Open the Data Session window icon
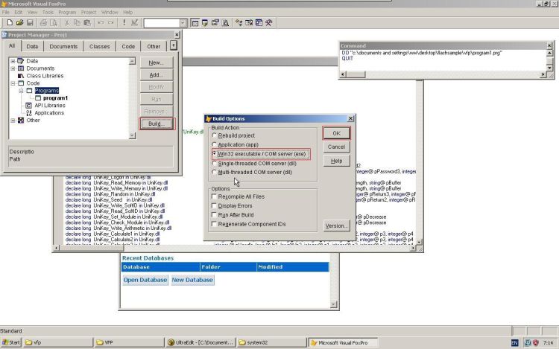 click(x=205, y=23)
